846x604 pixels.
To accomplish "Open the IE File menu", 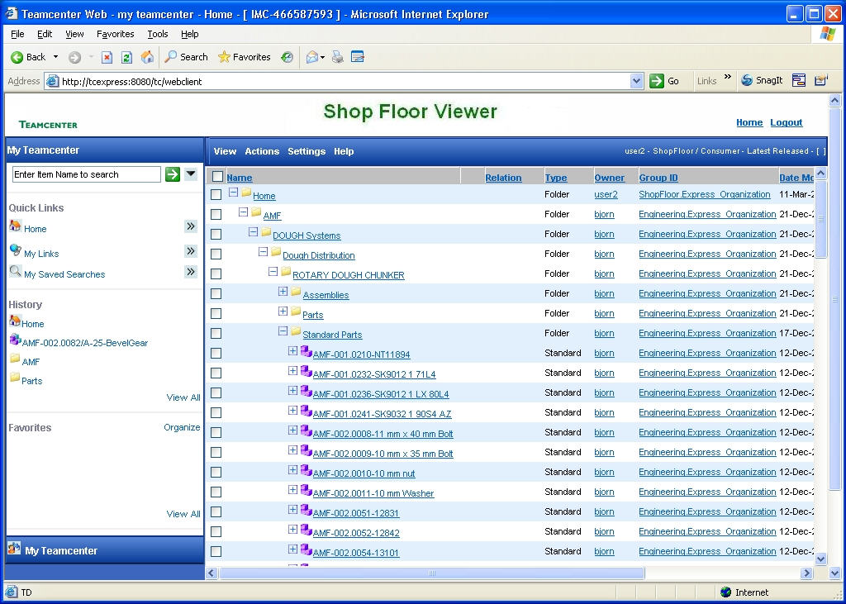I will click(17, 34).
